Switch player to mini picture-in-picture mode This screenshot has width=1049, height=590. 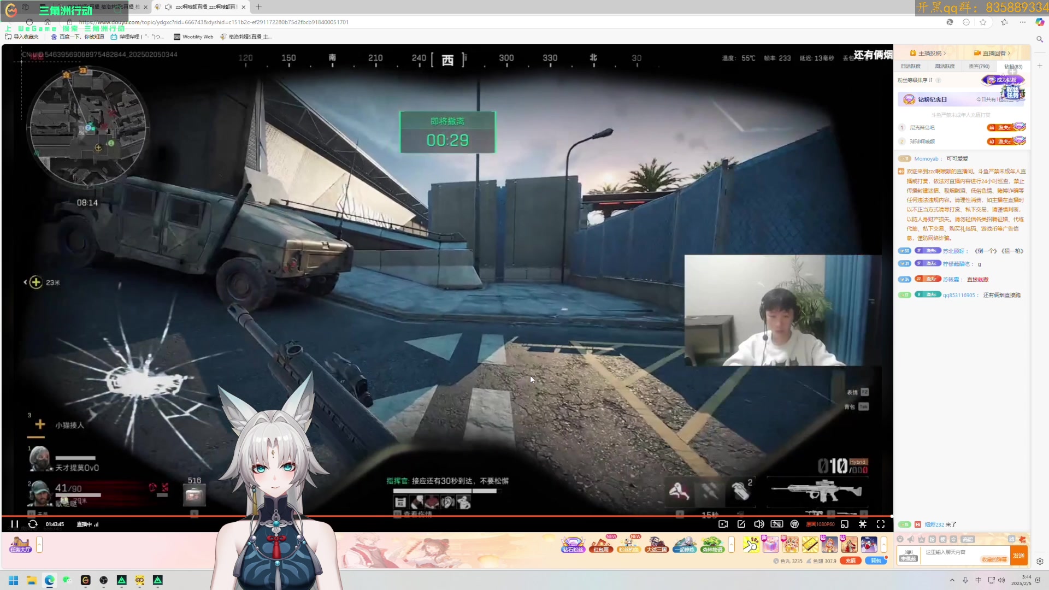pos(845,524)
